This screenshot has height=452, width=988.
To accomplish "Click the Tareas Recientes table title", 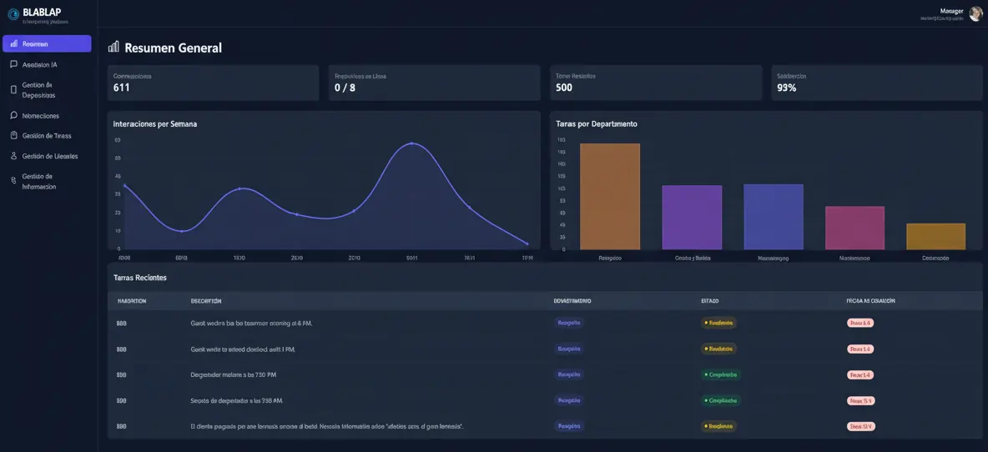I will tap(140, 277).
